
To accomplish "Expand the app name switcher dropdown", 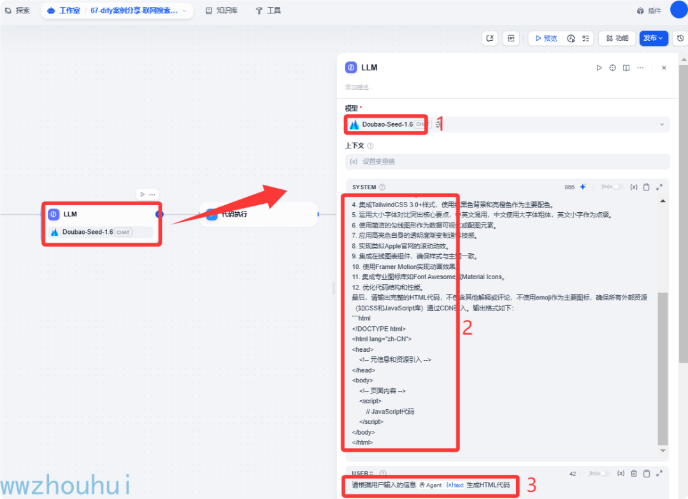I will click(x=184, y=11).
